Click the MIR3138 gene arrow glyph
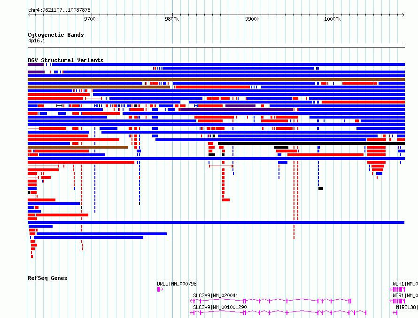 pos(395,313)
